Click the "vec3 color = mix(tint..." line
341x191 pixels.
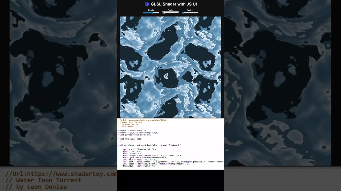tap(158, 164)
